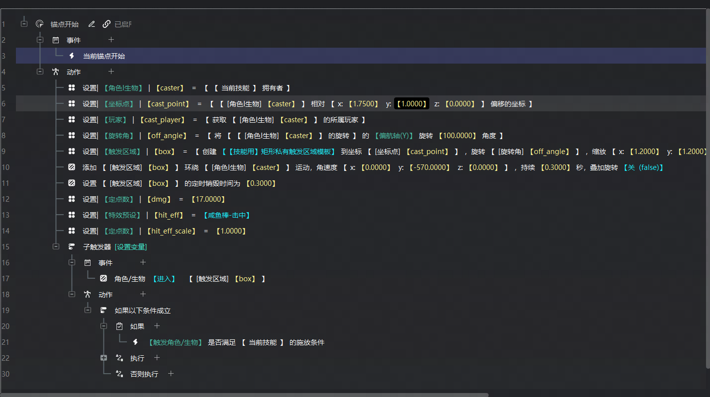Click the plus button next to 如果
The image size is (710, 397).
[157, 326]
